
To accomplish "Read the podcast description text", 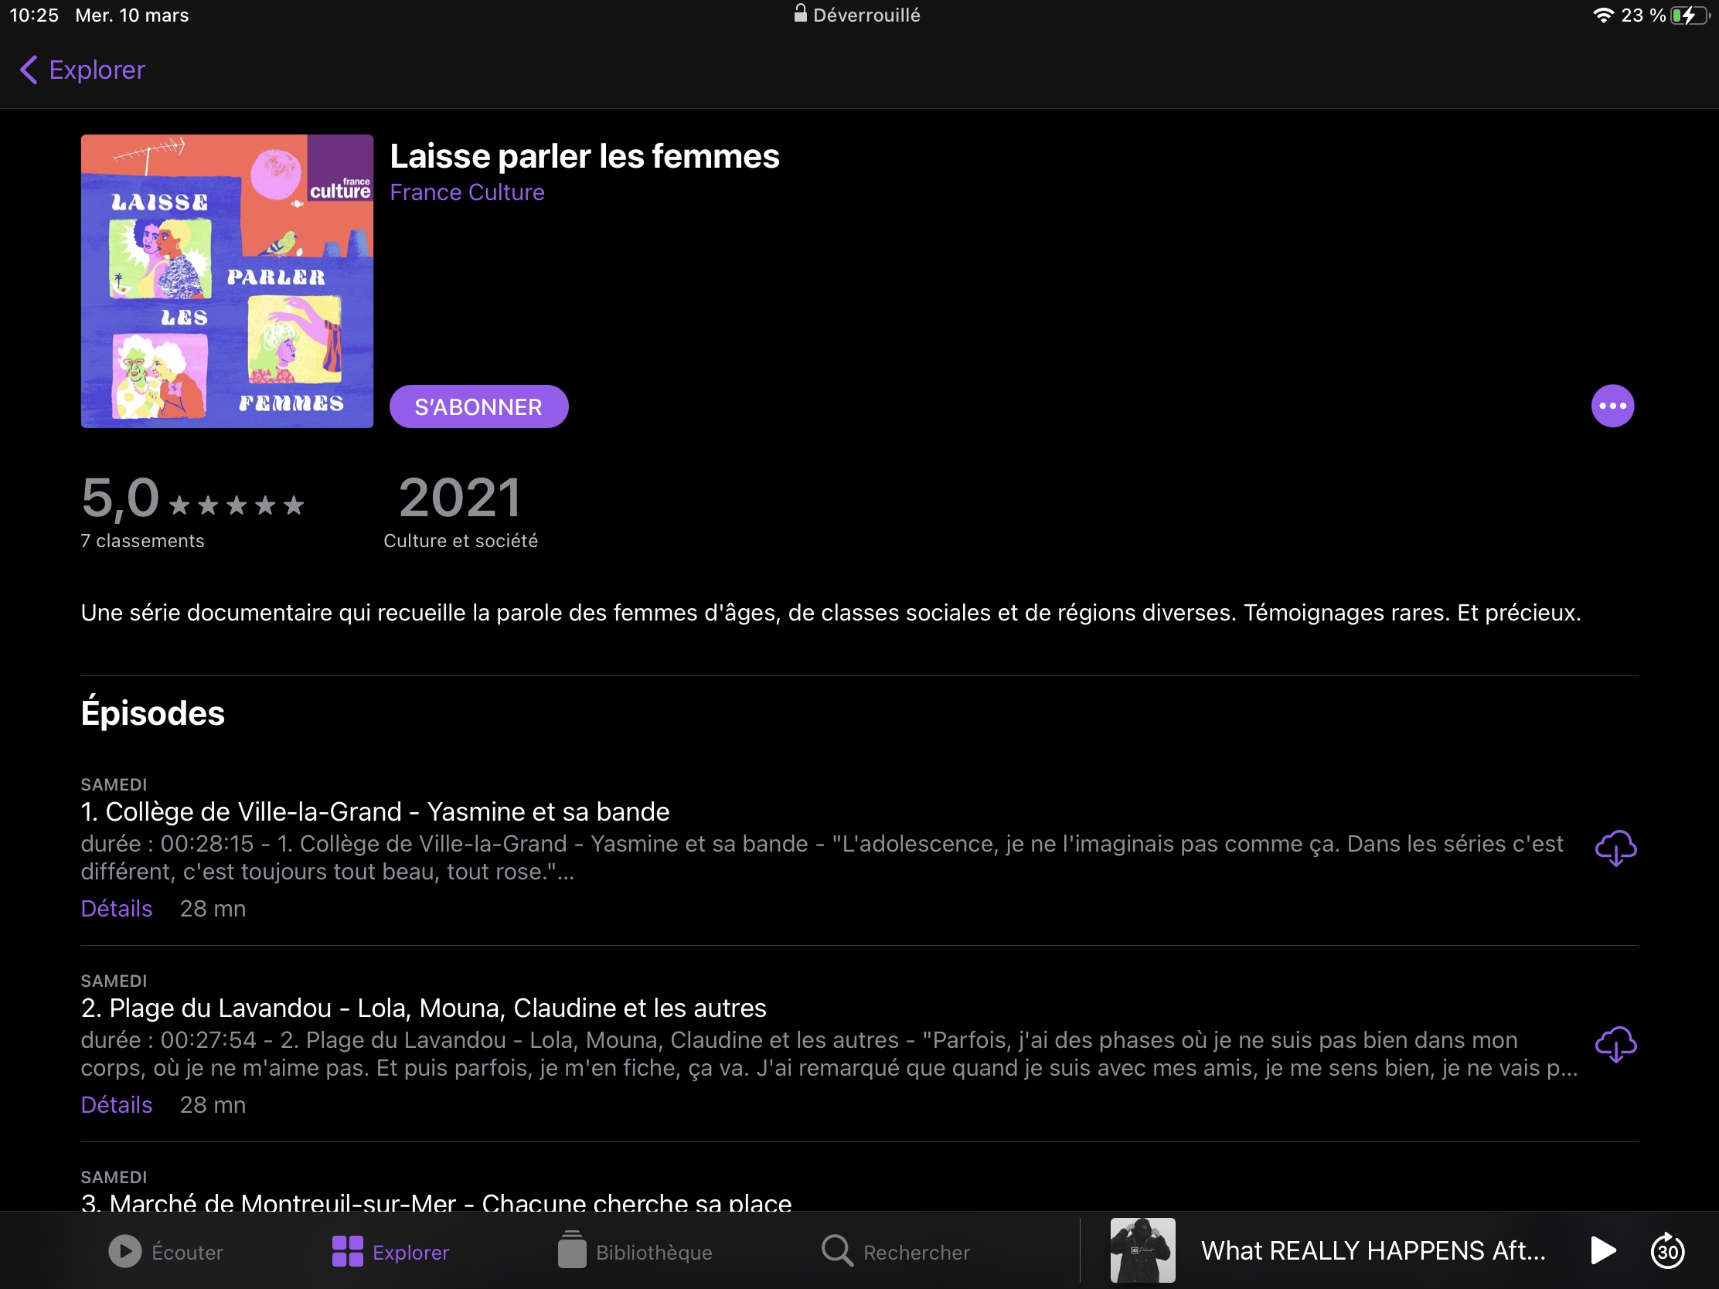I will coord(831,613).
